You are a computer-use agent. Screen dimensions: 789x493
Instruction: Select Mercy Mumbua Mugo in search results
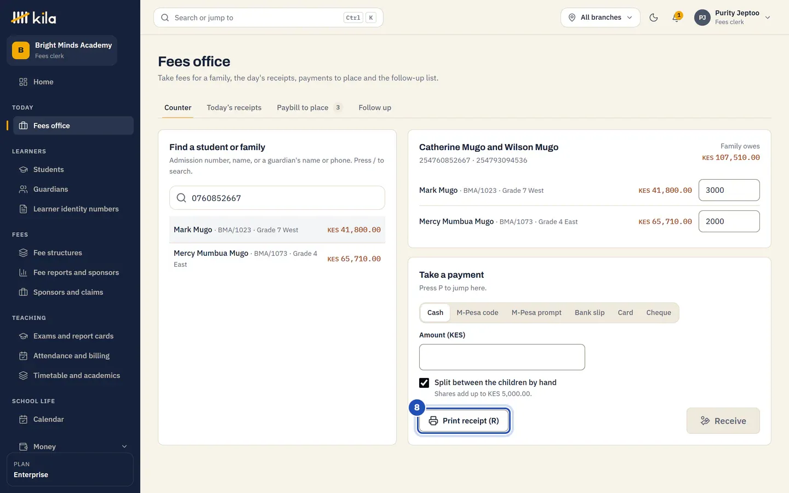(x=277, y=259)
